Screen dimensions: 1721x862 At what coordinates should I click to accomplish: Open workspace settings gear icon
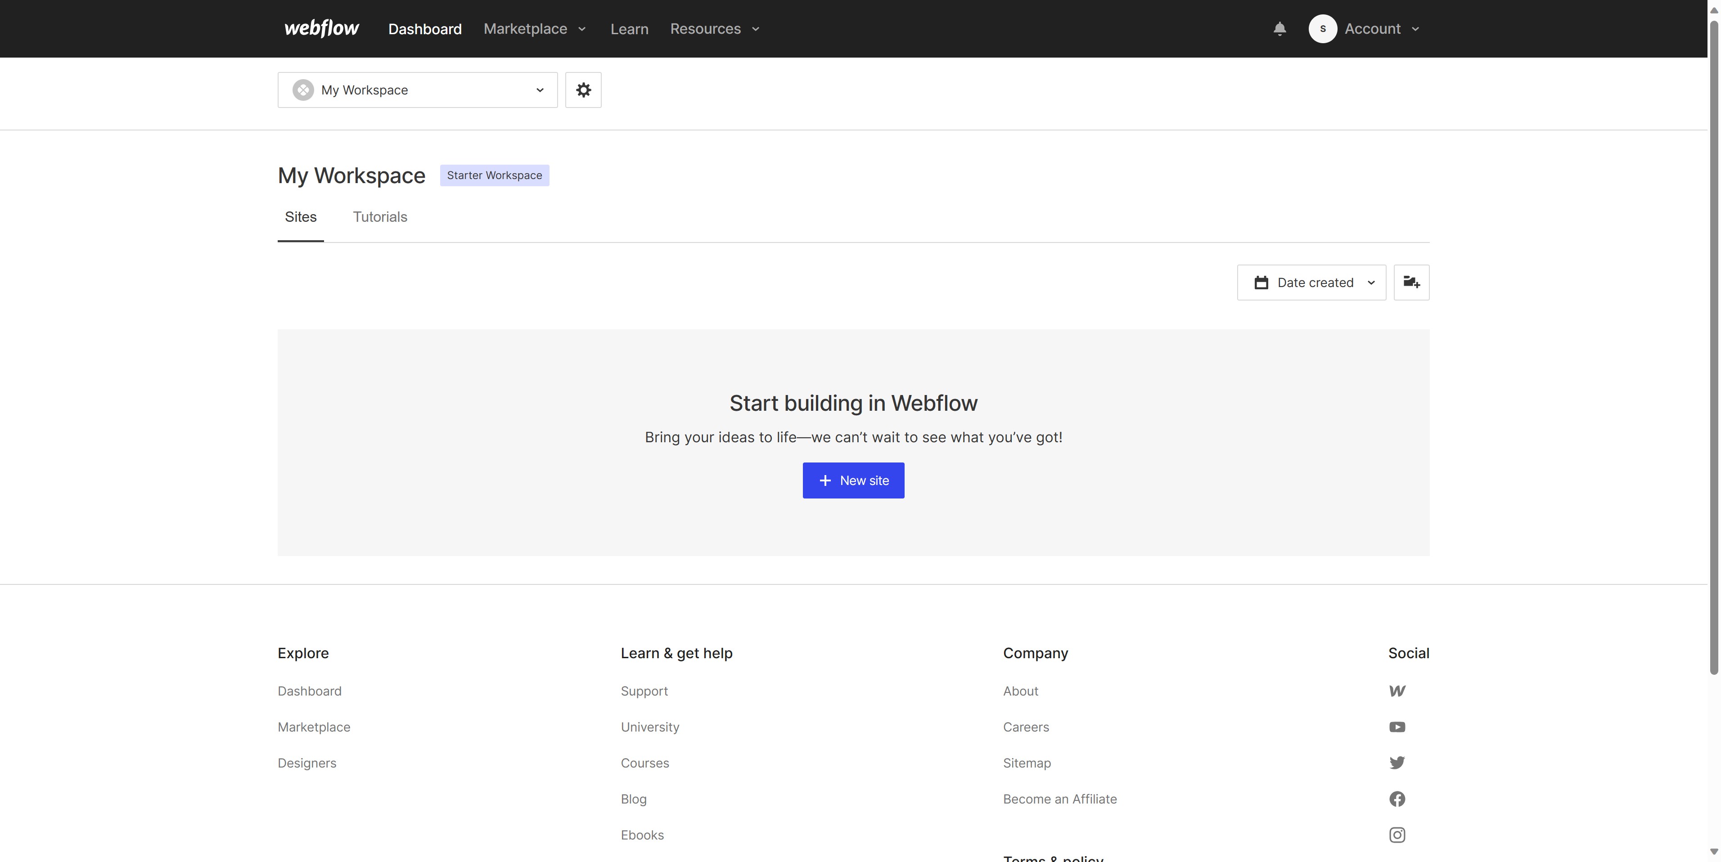point(582,90)
